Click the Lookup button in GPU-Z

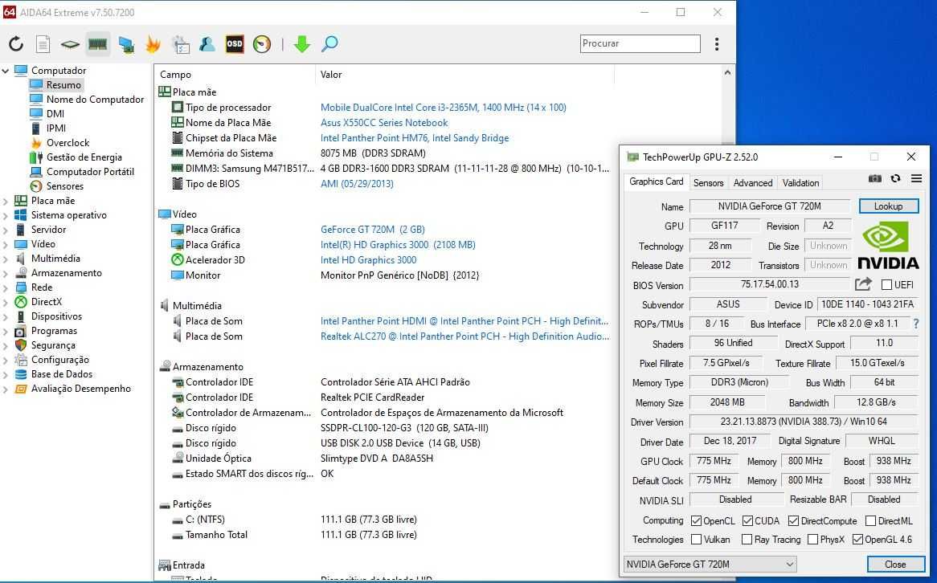[x=888, y=206]
